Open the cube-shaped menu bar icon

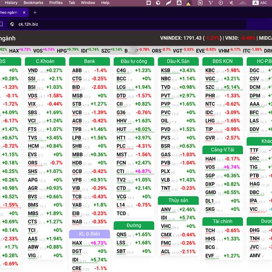click(x=158, y=3)
